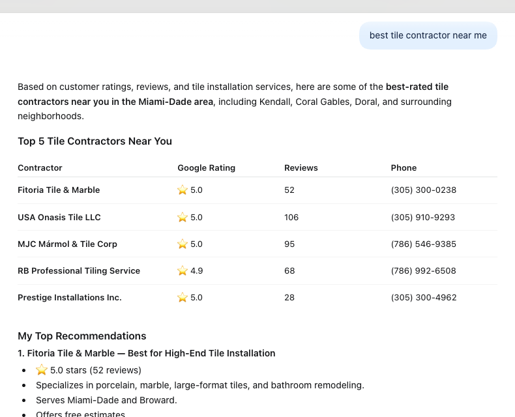This screenshot has height=417, width=515.
Task: Click the star icon in Fitoria's table row
Action: click(x=183, y=190)
